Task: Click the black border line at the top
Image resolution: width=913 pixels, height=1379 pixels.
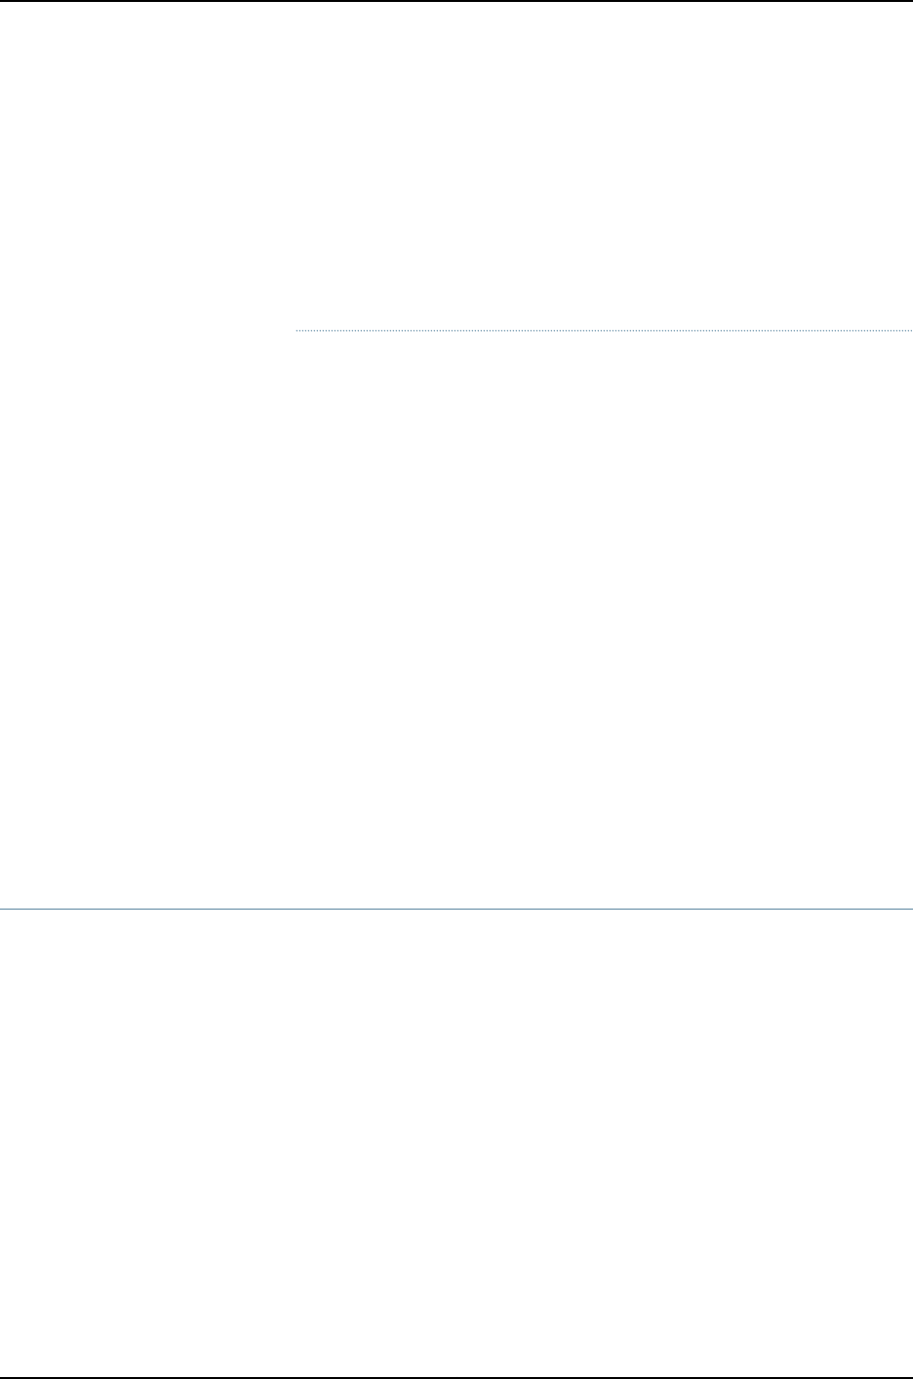Action: click(456, 1)
